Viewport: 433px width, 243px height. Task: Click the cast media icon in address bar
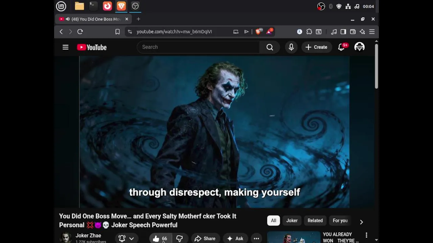tap(236, 32)
